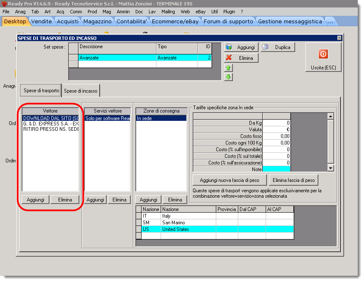Click the Valuta € value field
Image resolution: width=364 pixels, height=282 pixels.
tap(276, 130)
